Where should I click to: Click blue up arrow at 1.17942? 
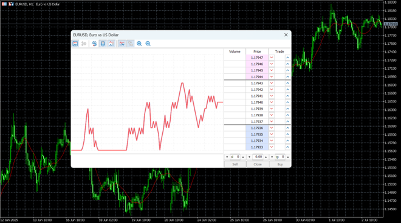click(288, 90)
